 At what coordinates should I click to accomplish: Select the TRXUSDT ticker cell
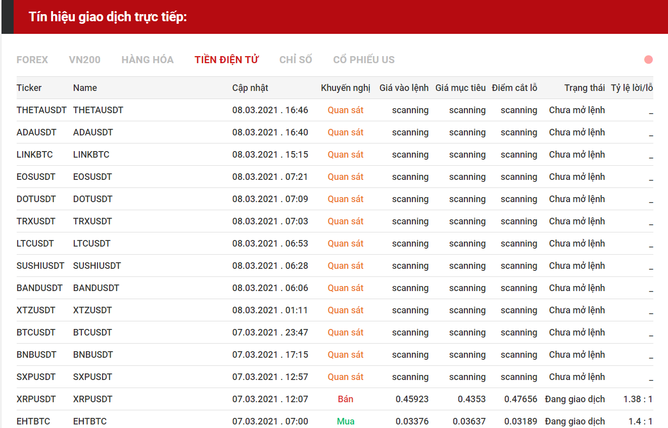36,221
